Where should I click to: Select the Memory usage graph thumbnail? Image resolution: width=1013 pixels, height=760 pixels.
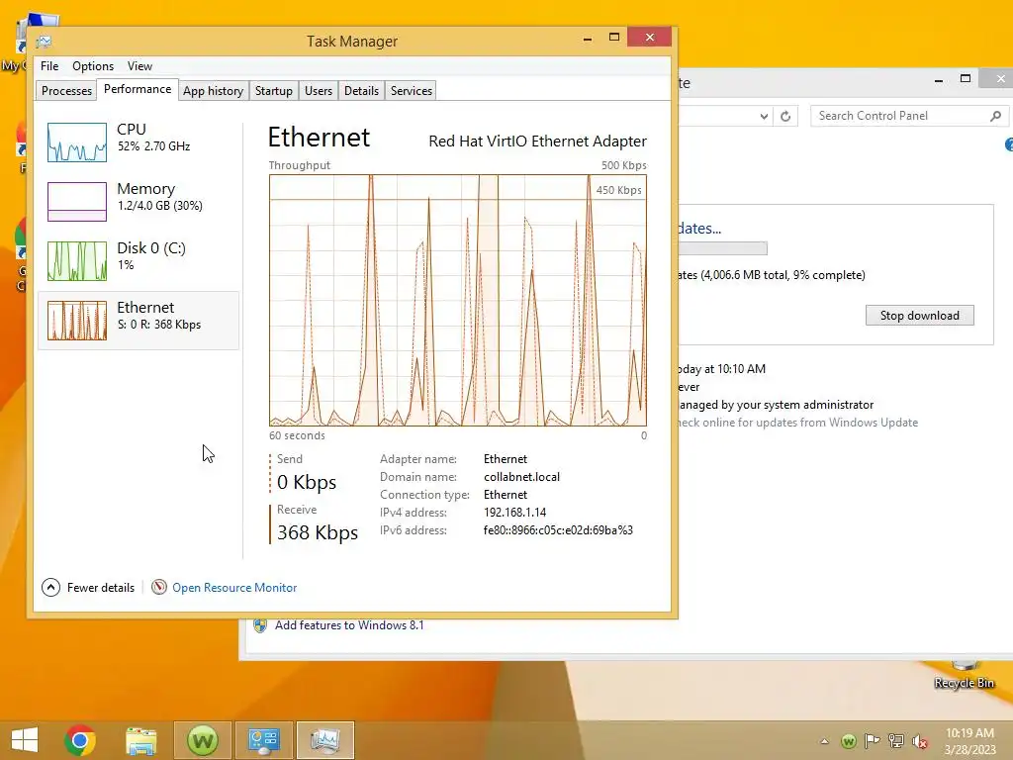click(x=77, y=202)
